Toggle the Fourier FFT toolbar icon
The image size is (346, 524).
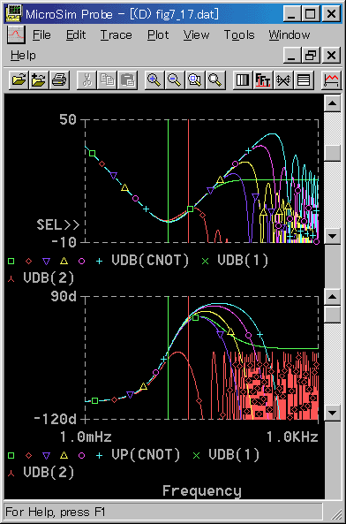[263, 80]
